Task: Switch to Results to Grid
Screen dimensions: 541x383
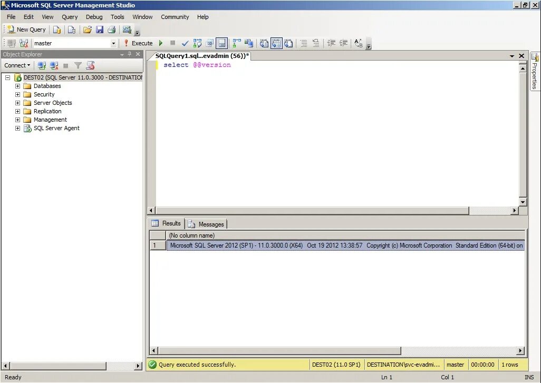Action: (x=276, y=43)
